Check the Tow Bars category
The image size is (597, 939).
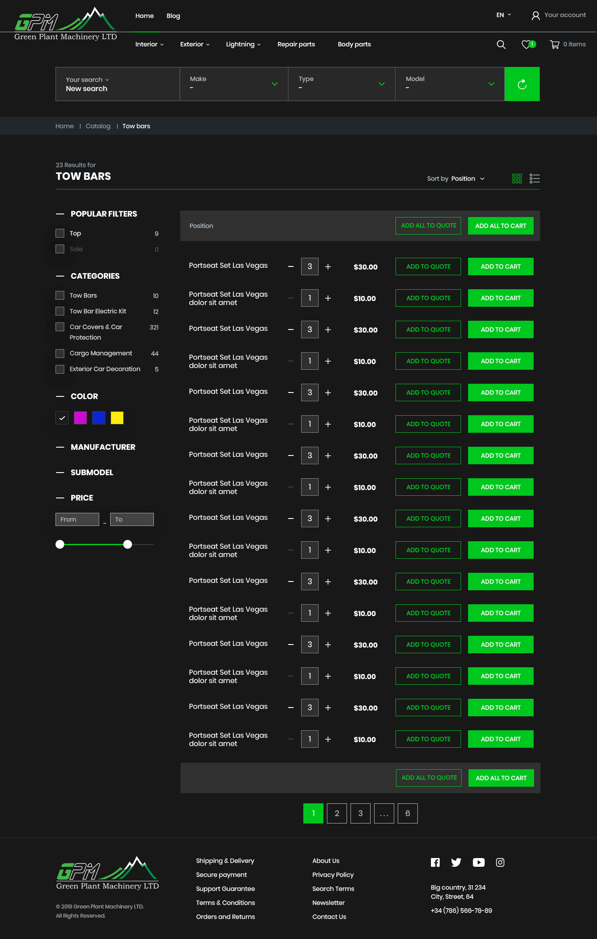pos(60,295)
